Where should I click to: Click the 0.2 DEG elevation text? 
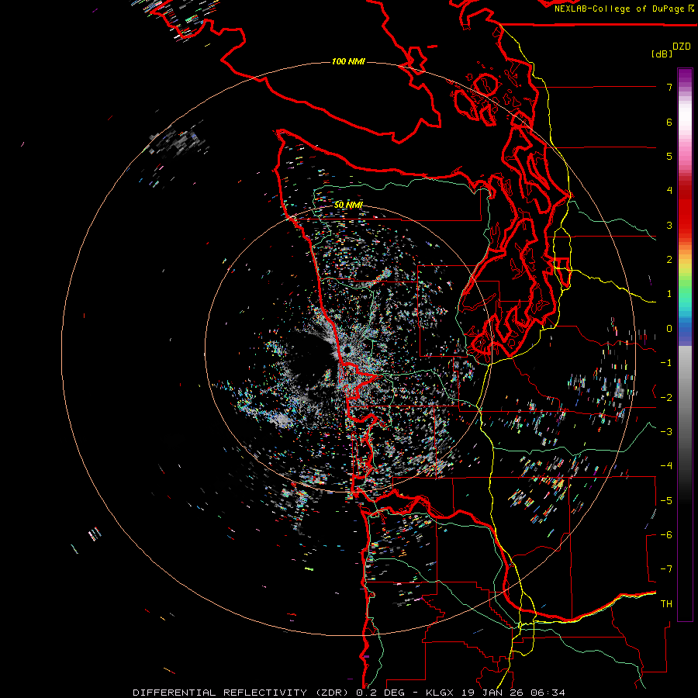coord(380,693)
